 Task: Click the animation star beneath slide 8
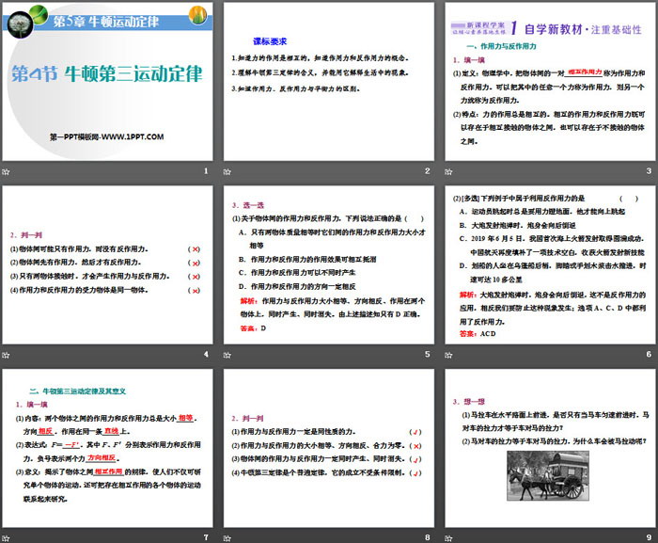[227, 537]
